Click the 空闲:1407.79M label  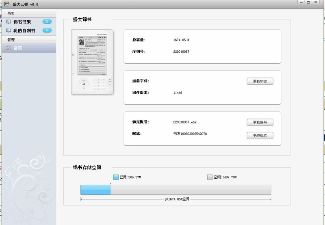point(225,177)
